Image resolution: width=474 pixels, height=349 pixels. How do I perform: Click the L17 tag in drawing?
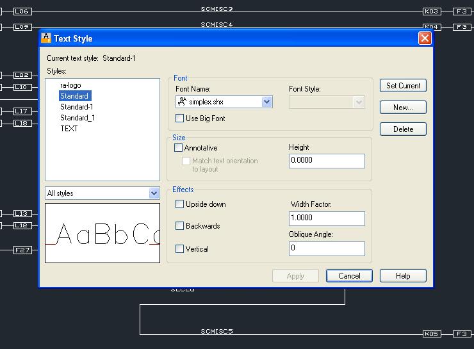tap(22, 111)
